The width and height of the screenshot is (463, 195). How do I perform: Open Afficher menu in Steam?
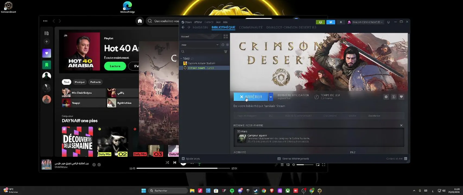tap(198, 22)
